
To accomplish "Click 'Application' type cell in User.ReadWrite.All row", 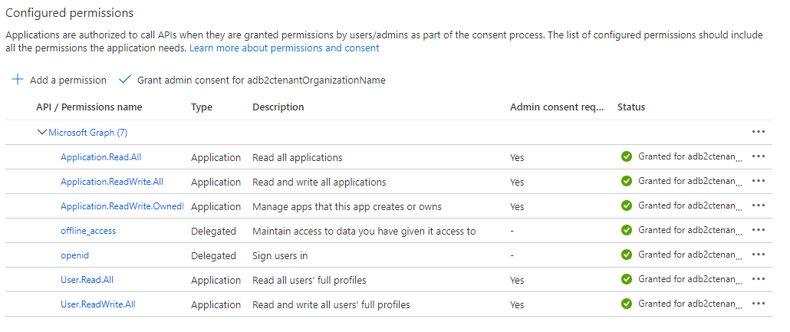I will click(x=216, y=305).
